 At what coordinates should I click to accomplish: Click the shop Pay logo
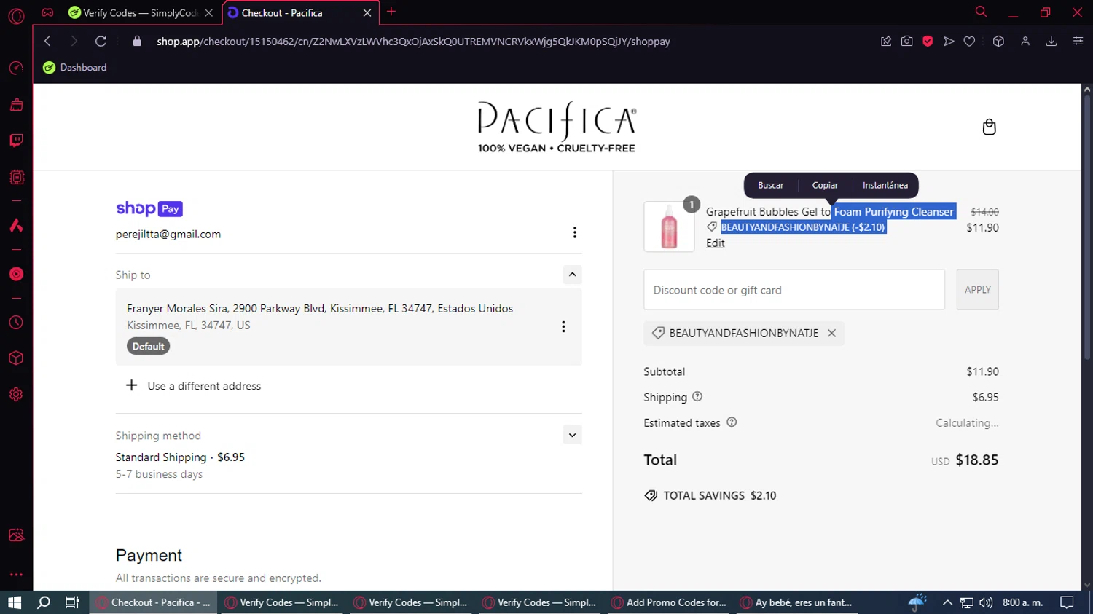[149, 209]
